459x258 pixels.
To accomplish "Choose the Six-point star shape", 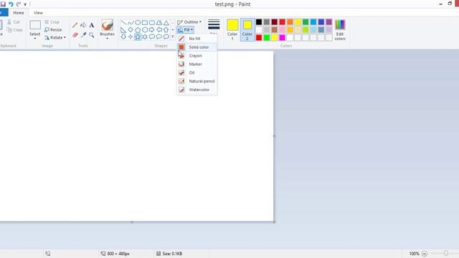I will [145, 37].
